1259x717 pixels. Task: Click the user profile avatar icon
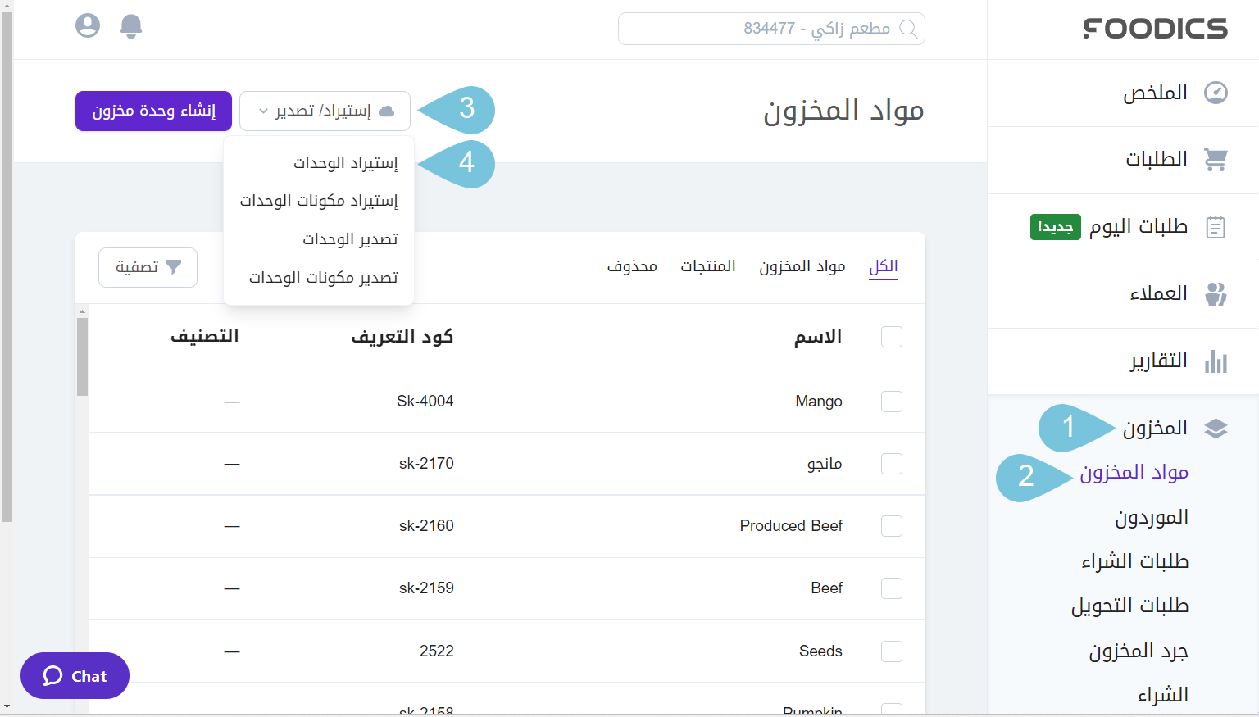(87, 25)
